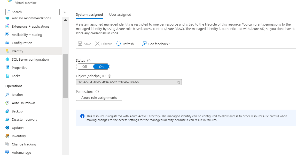
Task: Click the Availability + scaling icon
Action: (7, 35)
